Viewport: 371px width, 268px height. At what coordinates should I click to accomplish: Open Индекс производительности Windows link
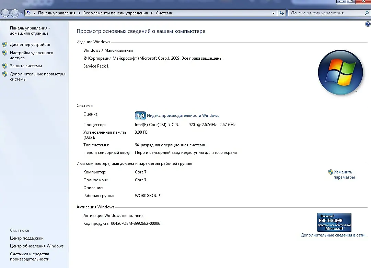183,115
